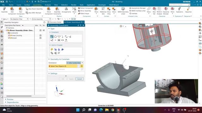The height and width of the screenshot is (113, 202).
Task: Open Google Chrome from the taskbar
Action: (113, 110)
